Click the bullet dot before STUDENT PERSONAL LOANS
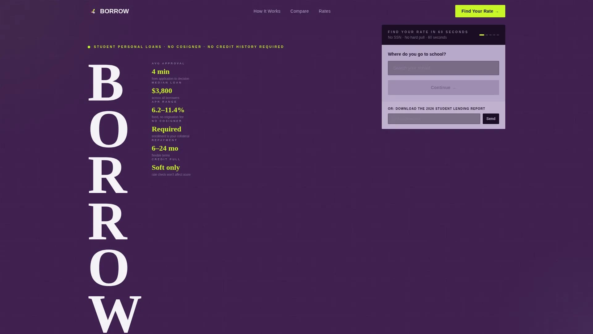Screen dimensions: 593x334 89,47
